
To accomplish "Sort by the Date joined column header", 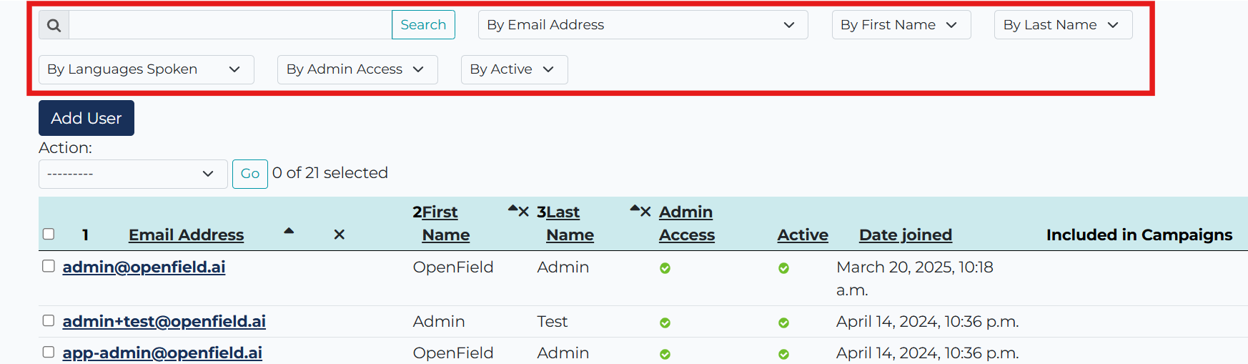I will point(906,235).
